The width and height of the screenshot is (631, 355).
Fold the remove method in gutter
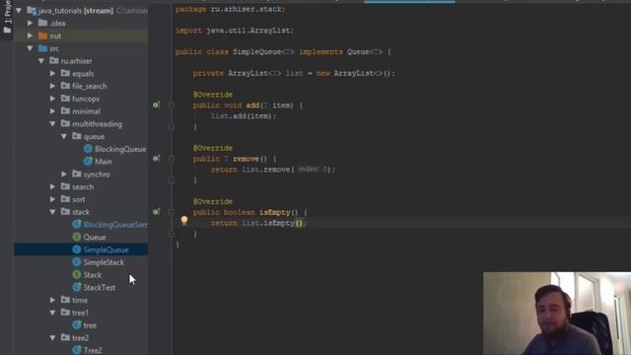172,159
